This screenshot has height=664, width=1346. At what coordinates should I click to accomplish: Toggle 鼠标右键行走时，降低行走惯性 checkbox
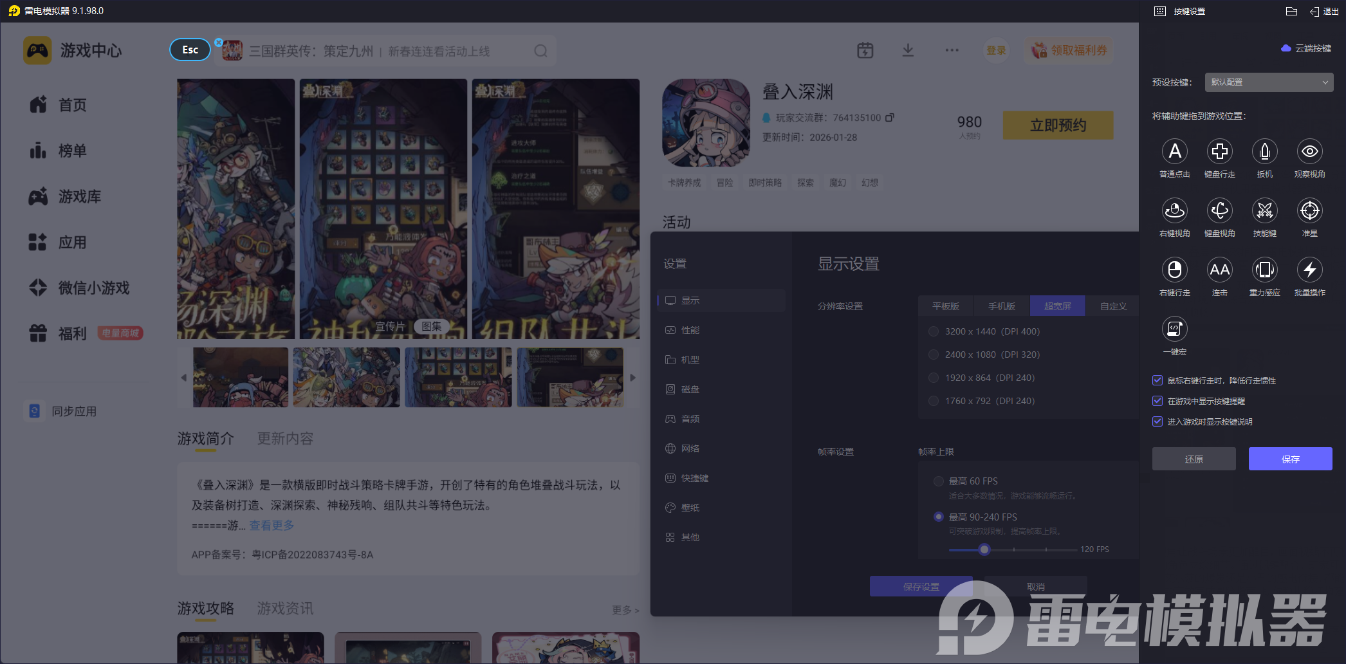coord(1157,380)
